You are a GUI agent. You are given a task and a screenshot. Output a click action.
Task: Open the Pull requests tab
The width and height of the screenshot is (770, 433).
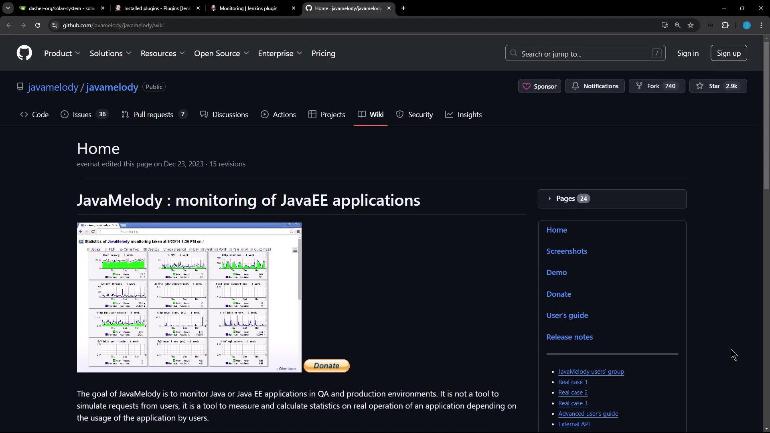[153, 115]
